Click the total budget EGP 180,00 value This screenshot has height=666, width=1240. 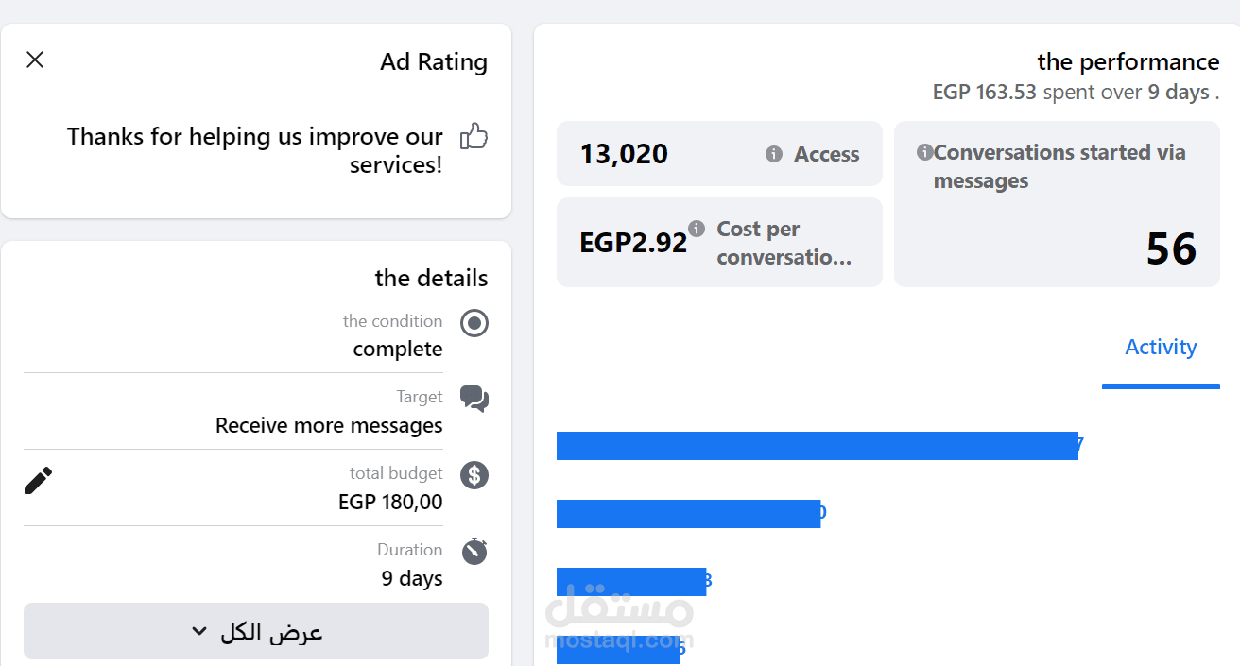pos(390,502)
